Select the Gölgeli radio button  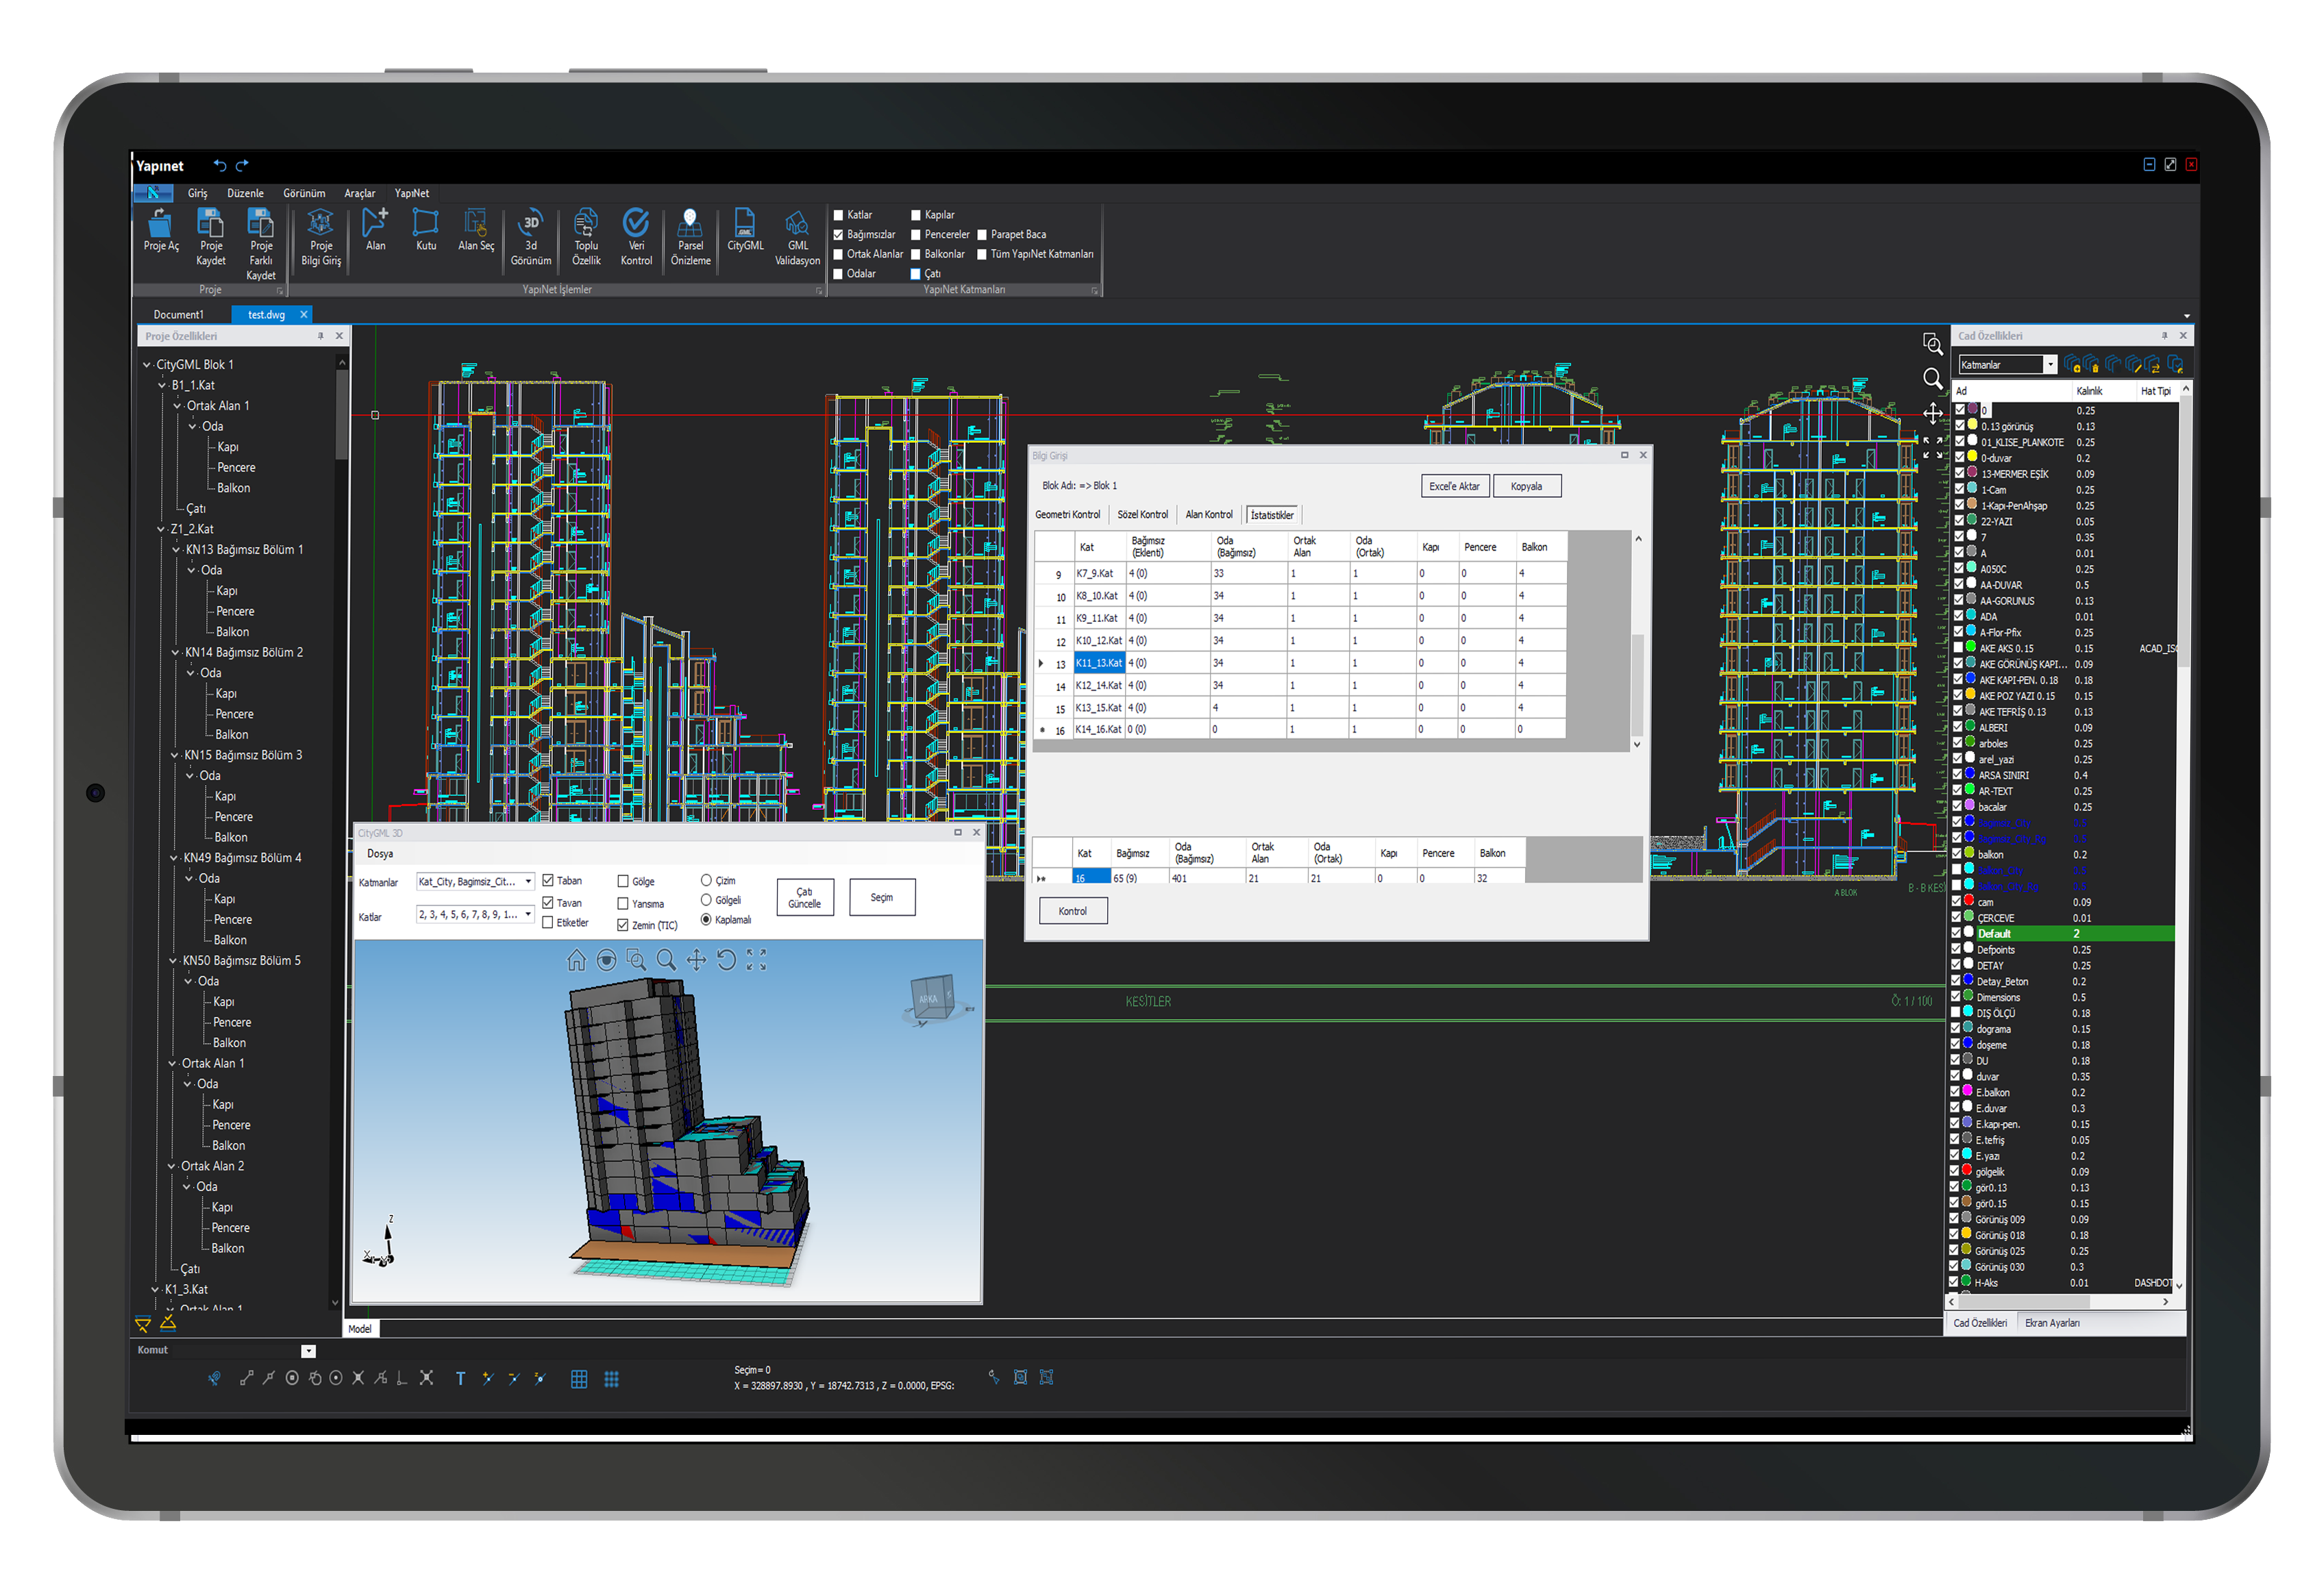(x=706, y=901)
